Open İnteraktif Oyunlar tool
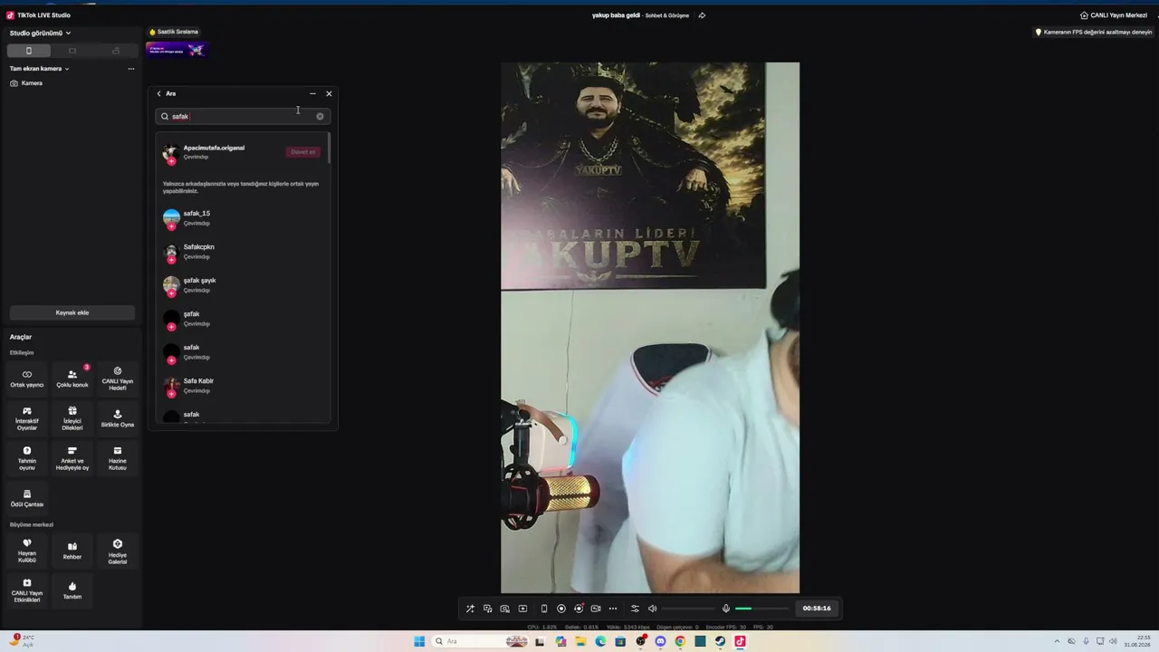This screenshot has width=1159, height=652. click(x=27, y=417)
